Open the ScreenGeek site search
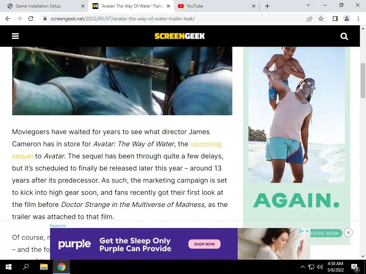 (344, 36)
